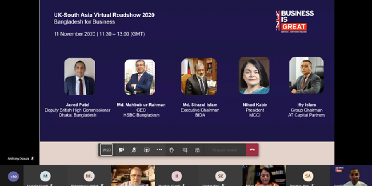Image resolution: width=372 pixels, height=186 pixels.
Task: Hang up the call with red button
Action: pyautogui.click(x=252, y=150)
